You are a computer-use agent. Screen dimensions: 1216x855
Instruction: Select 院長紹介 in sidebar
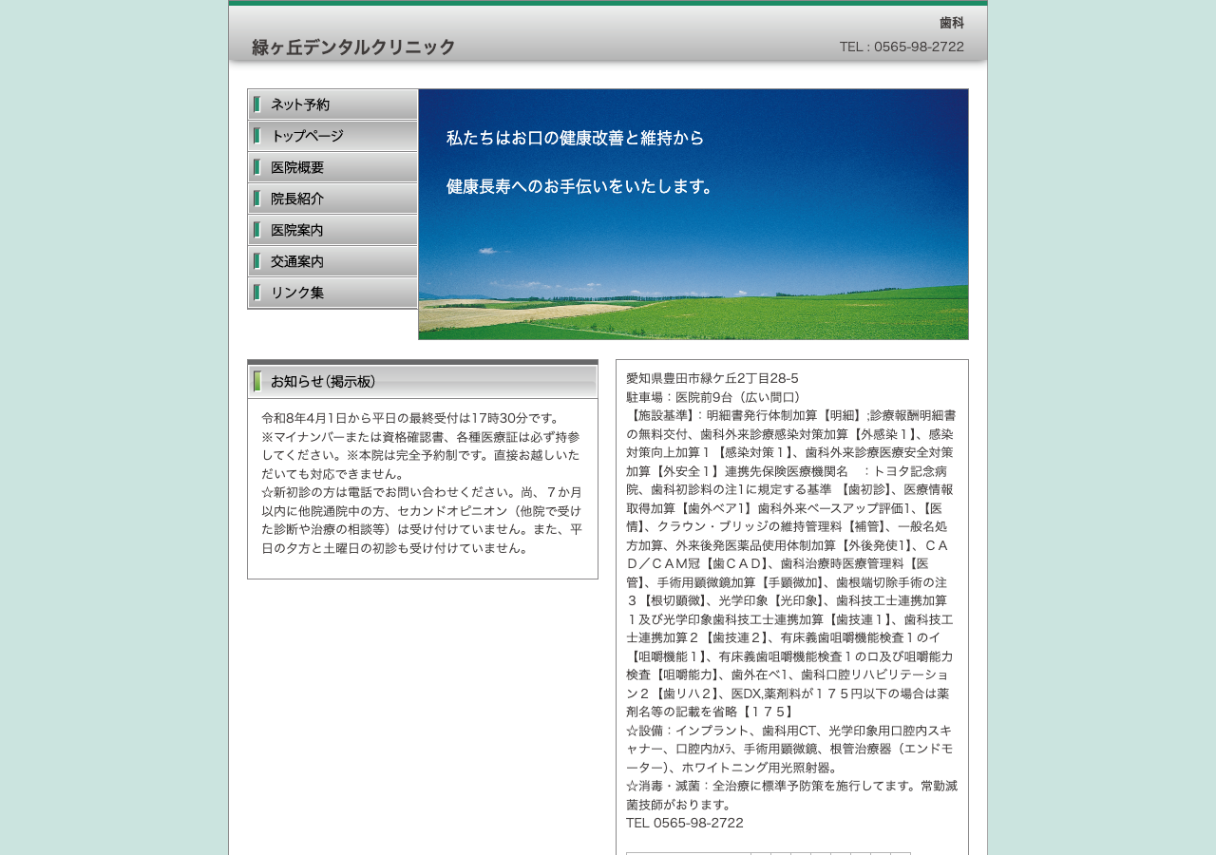[332, 199]
